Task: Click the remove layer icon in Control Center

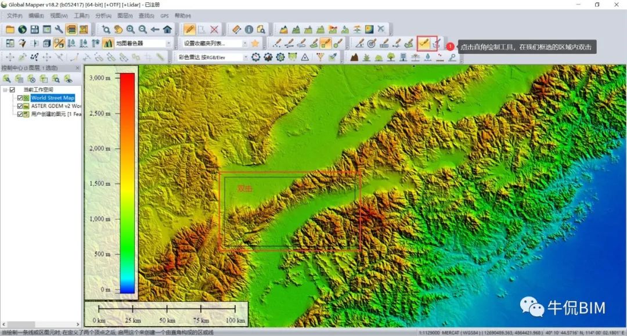Action: [31, 79]
